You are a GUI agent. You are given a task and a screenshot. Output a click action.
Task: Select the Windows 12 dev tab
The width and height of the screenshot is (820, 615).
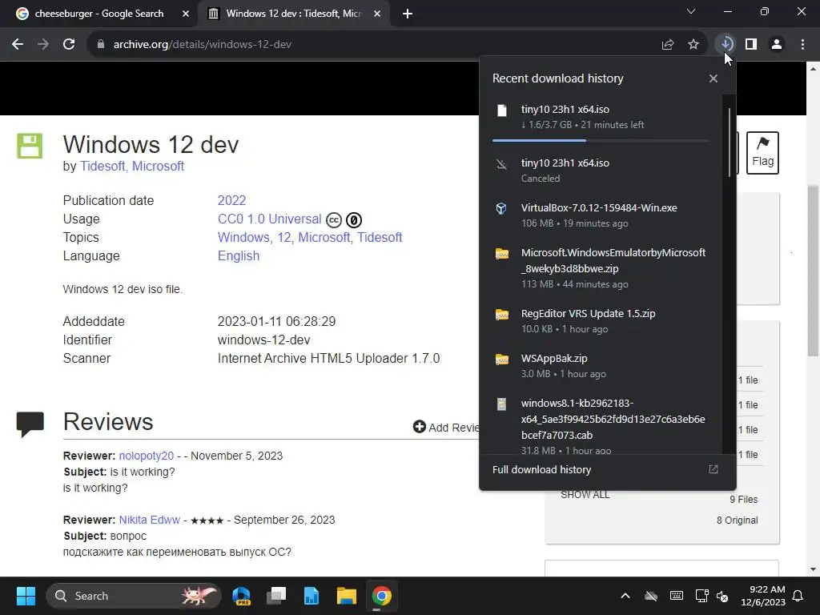(x=293, y=14)
